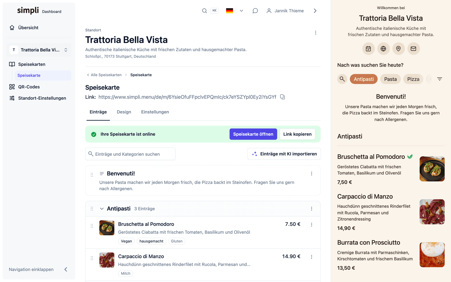Click Einträge mit KI importieren
Screen dimensions: 451x282
[x=284, y=154]
